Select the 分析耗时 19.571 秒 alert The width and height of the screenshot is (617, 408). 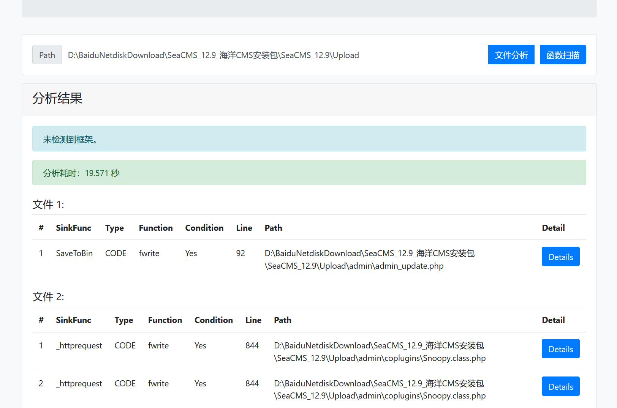click(308, 173)
